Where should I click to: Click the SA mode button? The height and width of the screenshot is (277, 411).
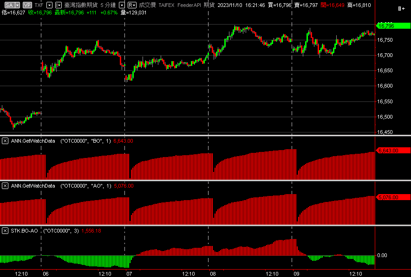[x=9, y=5]
